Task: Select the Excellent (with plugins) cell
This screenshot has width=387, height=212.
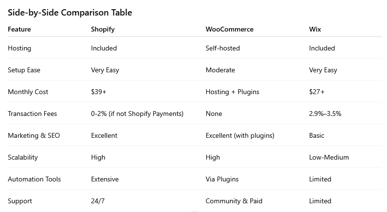Action: [x=240, y=135]
